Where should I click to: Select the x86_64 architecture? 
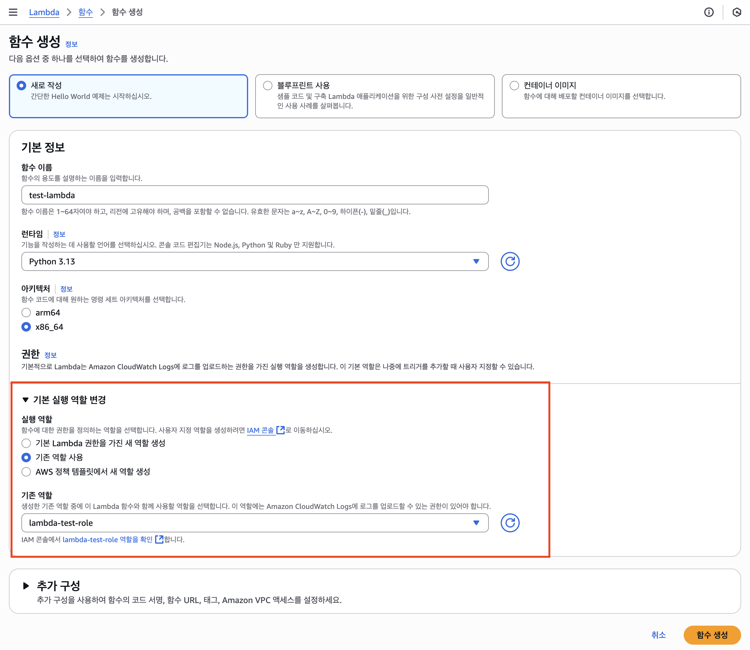click(26, 327)
